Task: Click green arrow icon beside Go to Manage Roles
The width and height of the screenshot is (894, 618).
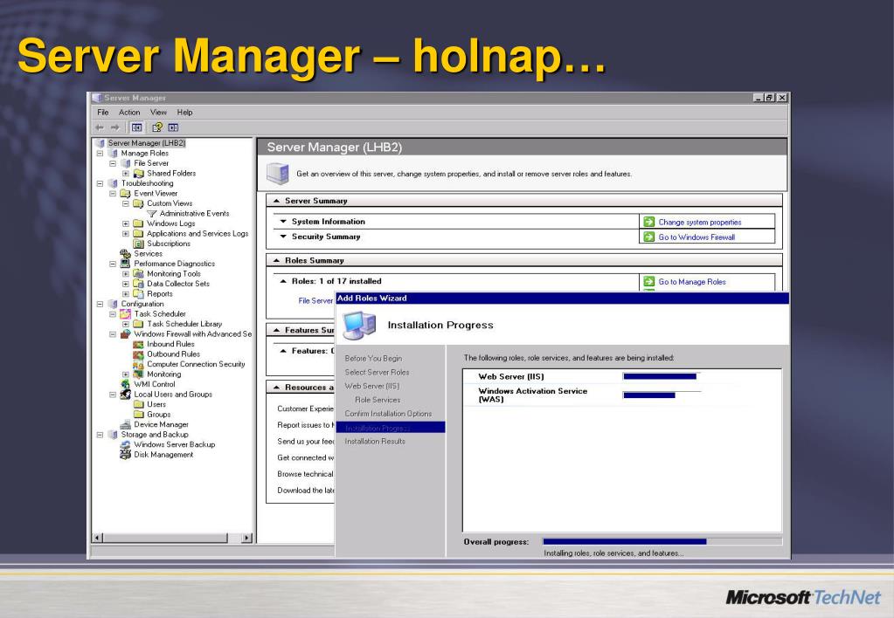Action: click(x=648, y=281)
